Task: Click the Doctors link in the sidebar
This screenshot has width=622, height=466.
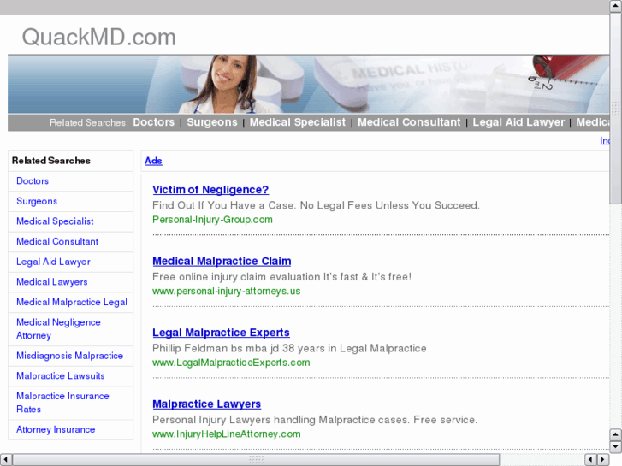Action: click(x=33, y=181)
